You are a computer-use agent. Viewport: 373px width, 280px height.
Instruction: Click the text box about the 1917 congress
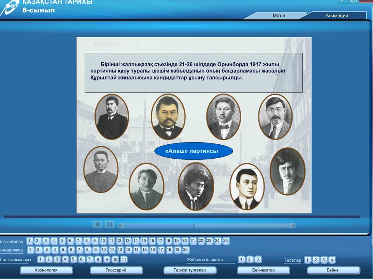(193, 73)
